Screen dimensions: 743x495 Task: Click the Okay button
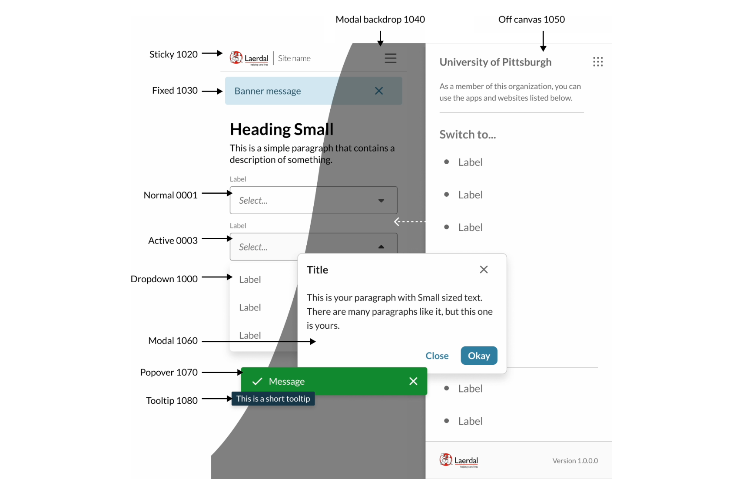click(x=479, y=356)
